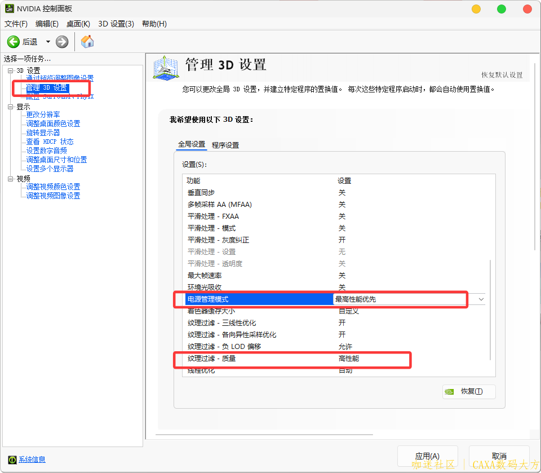Select the 最大帧速率 row
The width and height of the screenshot is (541, 473).
click(336, 276)
